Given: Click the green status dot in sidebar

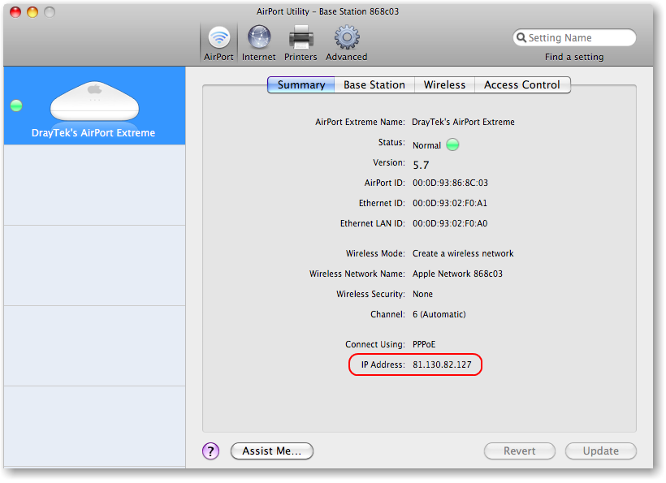Looking at the screenshot, I should pos(16,106).
